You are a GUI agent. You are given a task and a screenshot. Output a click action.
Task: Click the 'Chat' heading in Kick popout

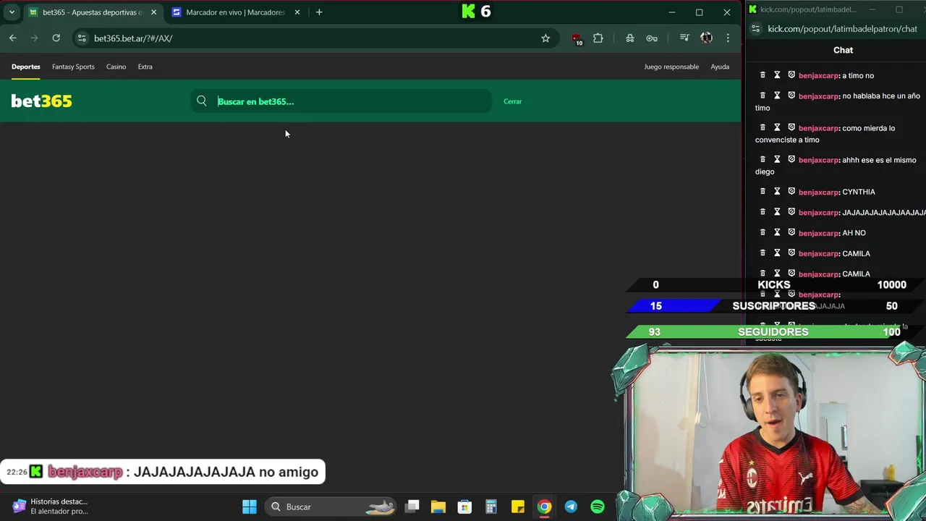pyautogui.click(x=844, y=50)
